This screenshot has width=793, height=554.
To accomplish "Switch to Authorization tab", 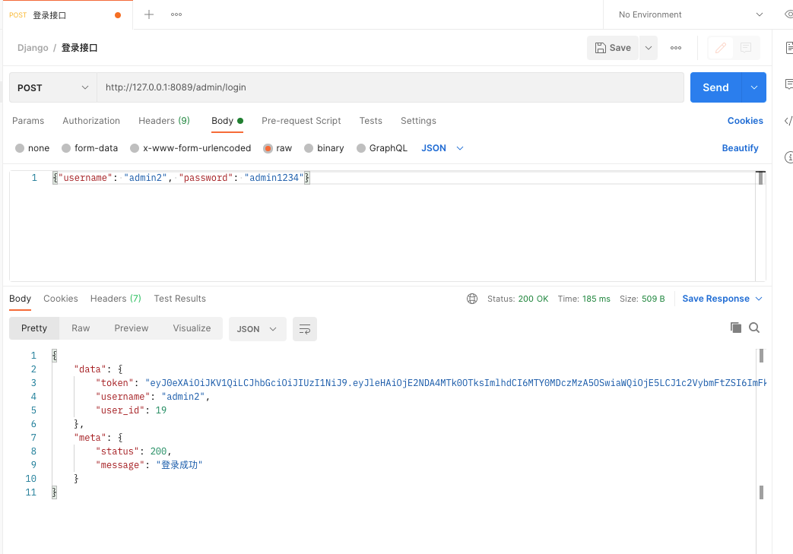I will (91, 121).
